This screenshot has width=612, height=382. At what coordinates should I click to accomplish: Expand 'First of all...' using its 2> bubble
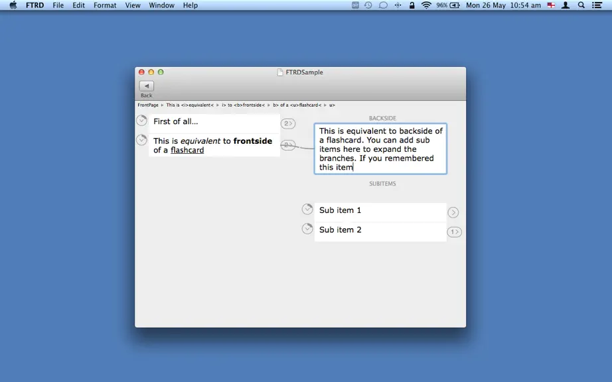tap(288, 123)
